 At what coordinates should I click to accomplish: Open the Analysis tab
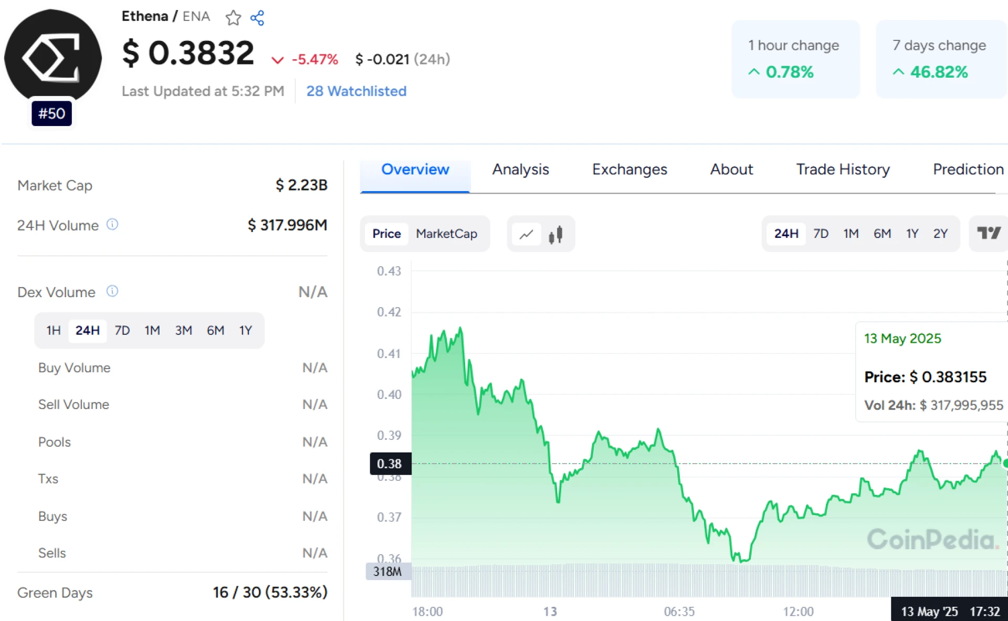point(520,170)
